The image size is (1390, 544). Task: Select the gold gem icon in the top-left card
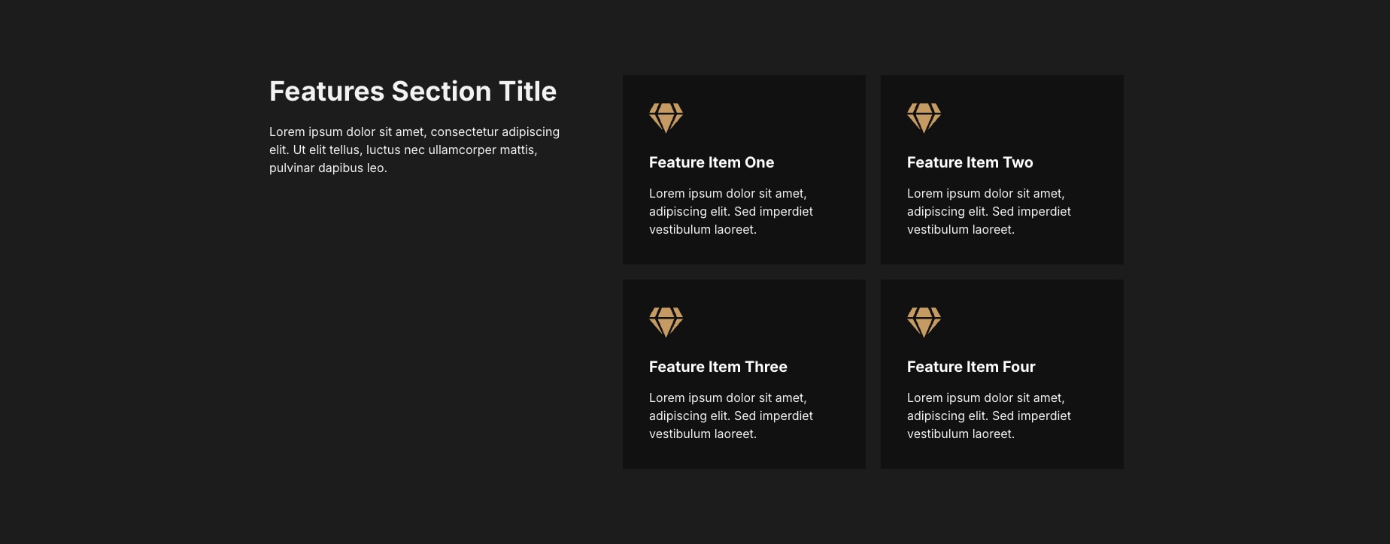pos(665,117)
